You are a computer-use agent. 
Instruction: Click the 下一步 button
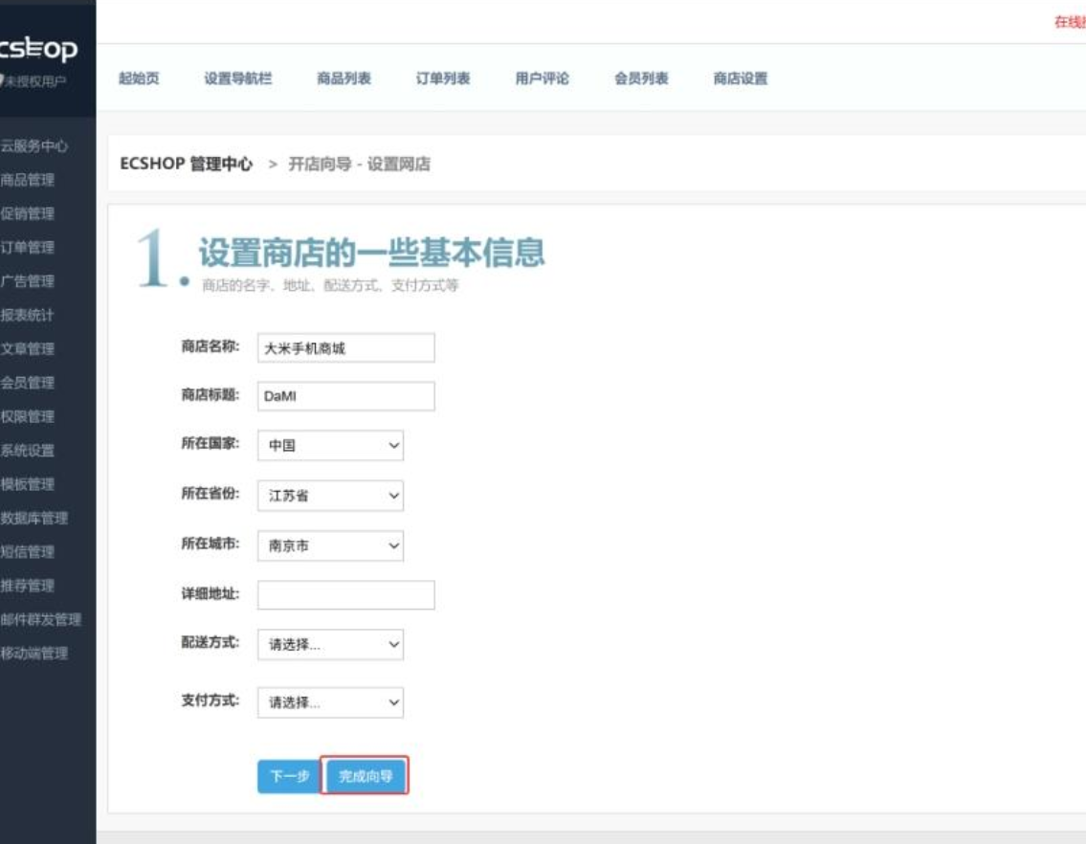tap(289, 776)
